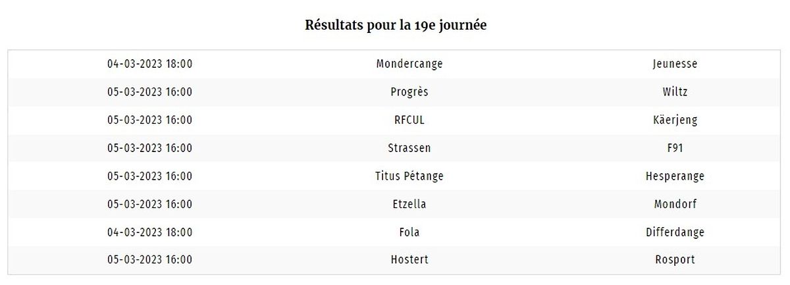Click the Etzella home team

(409, 204)
